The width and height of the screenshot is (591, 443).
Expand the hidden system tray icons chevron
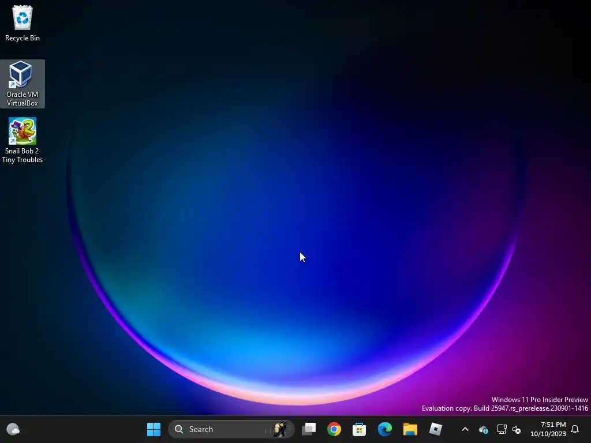coord(465,429)
